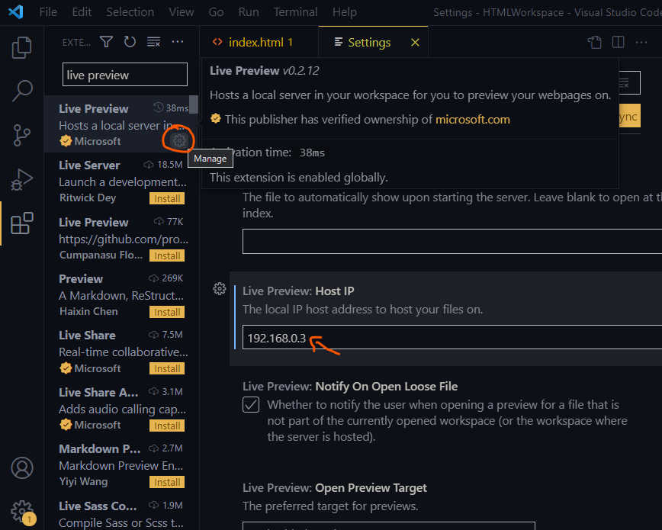Click the default file path input field
The width and height of the screenshot is (662, 530).
pyautogui.click(x=452, y=242)
